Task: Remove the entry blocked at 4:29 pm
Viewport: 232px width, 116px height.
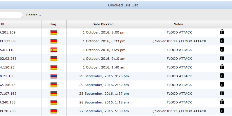Action: (x=222, y=49)
